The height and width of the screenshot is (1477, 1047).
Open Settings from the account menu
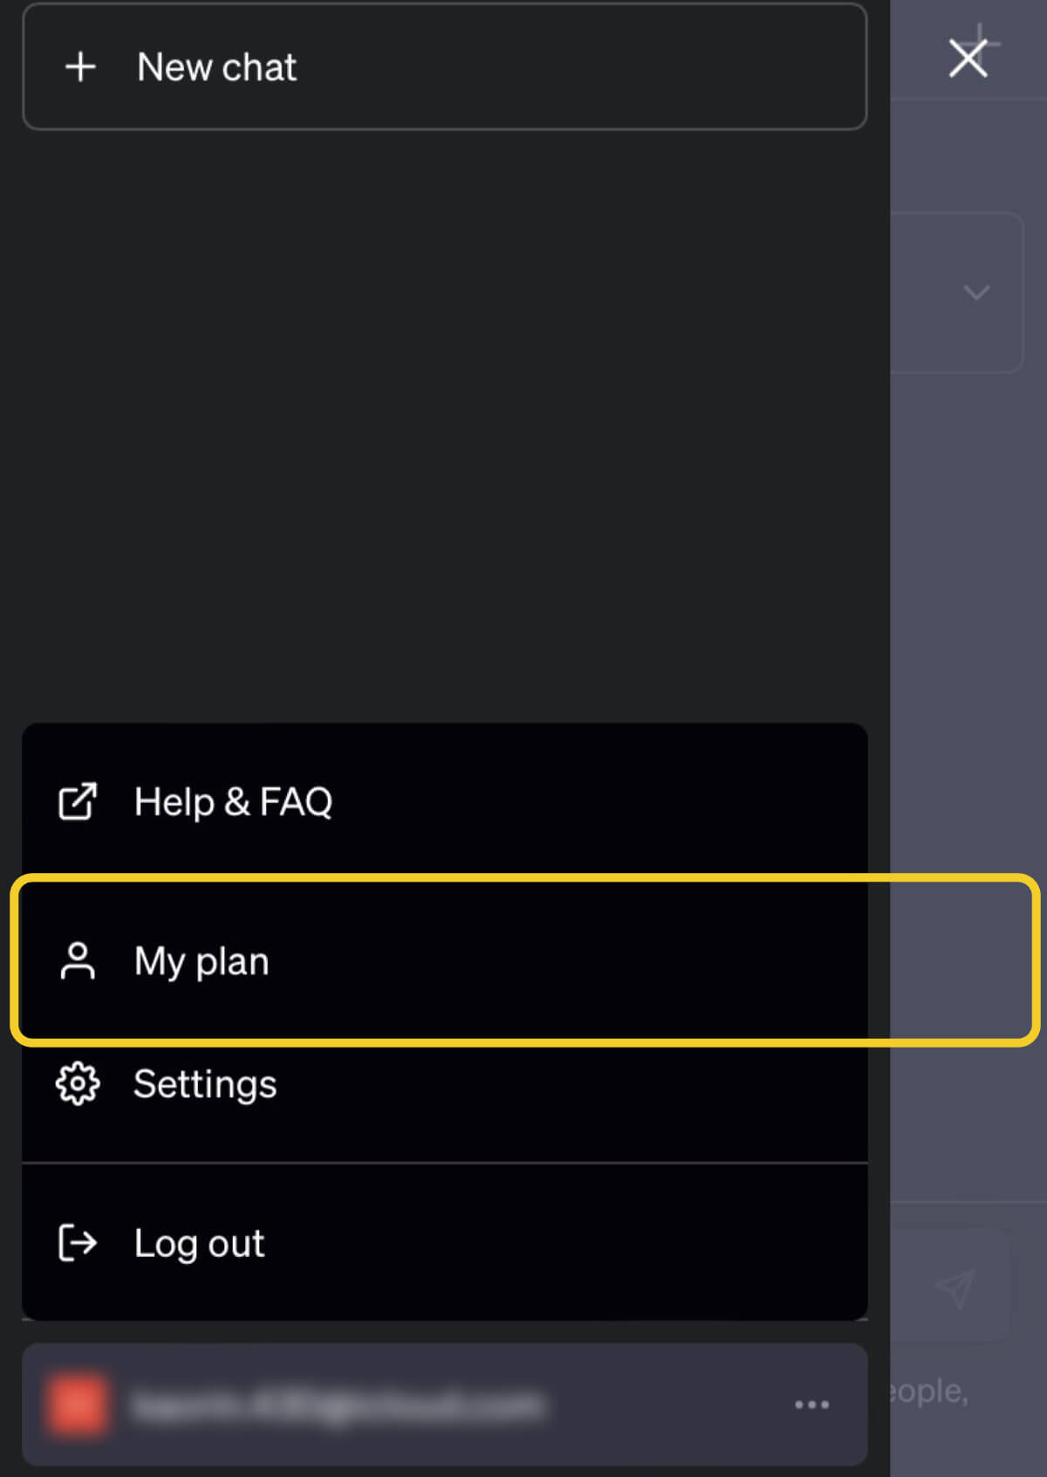pos(205,1084)
